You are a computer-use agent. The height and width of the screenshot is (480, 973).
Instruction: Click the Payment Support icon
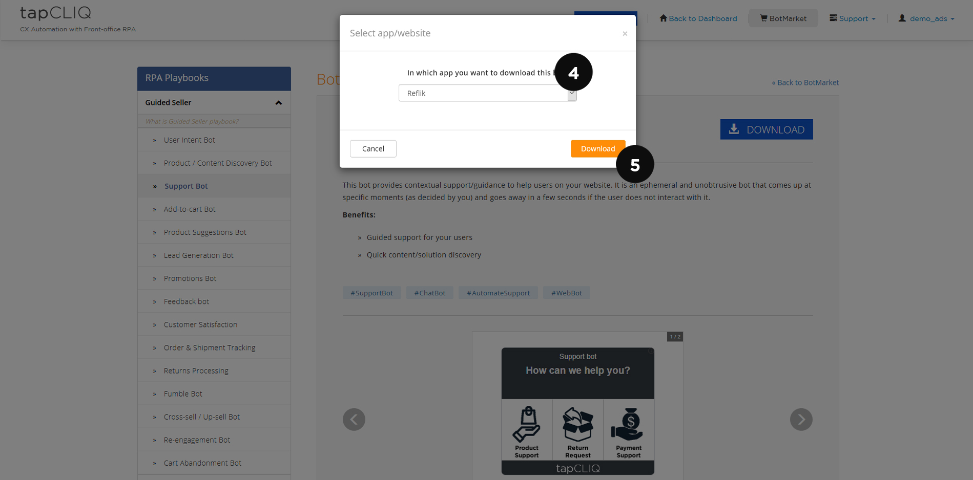coord(629,430)
